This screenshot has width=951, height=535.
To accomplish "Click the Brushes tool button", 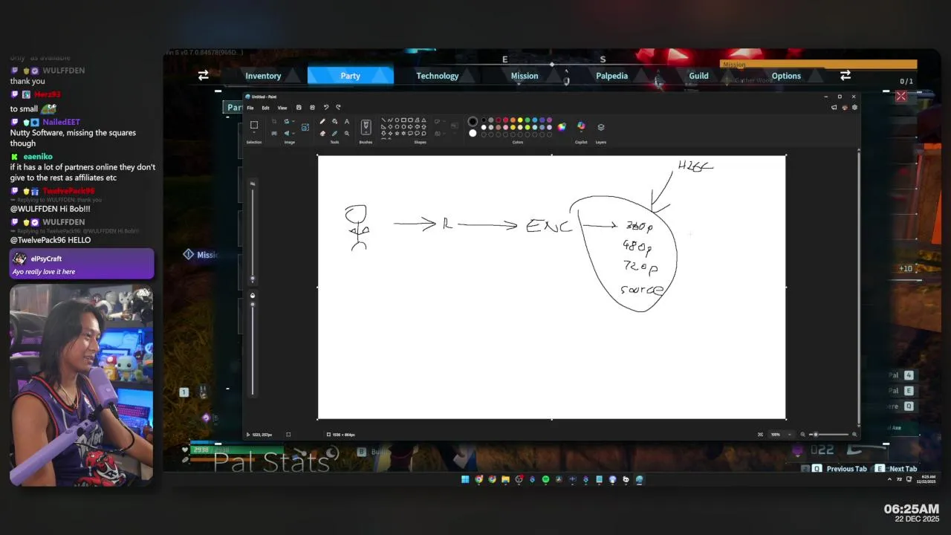I will click(366, 127).
